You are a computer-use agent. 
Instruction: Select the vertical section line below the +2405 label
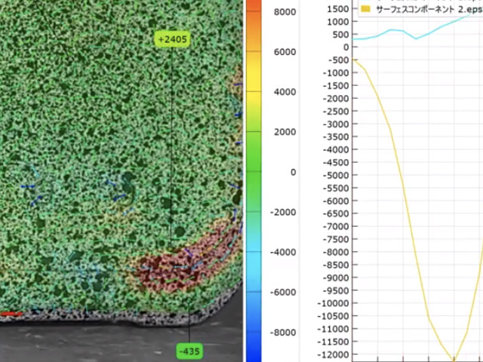[171, 151]
